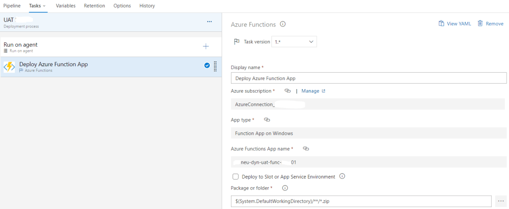Click info icon beside Deploy to Slot option
Viewport: 509px width, 209px height.
(342, 176)
